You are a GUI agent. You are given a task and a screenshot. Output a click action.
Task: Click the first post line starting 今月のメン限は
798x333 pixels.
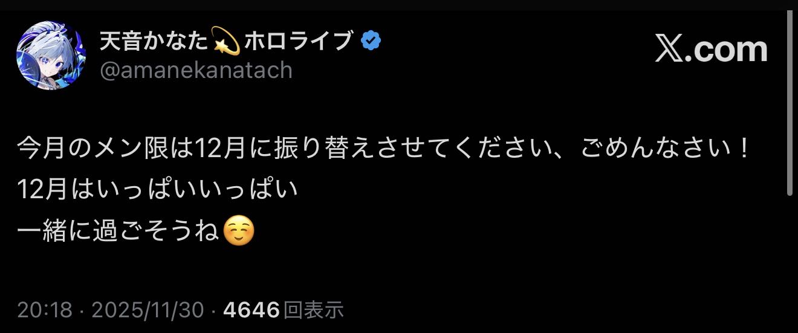tap(384, 149)
